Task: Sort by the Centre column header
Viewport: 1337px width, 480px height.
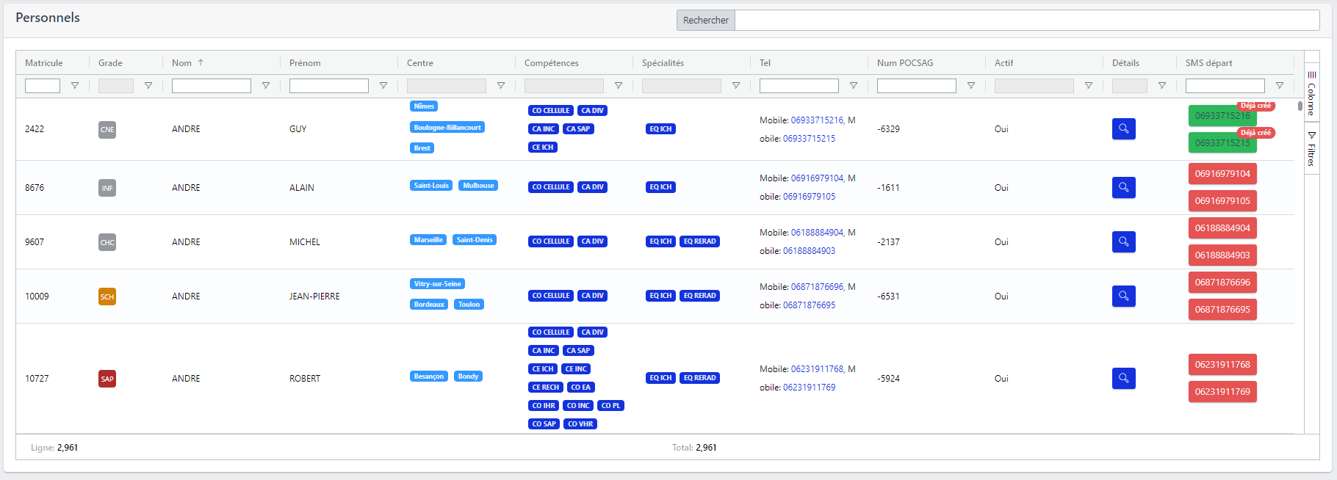Action: [420, 63]
